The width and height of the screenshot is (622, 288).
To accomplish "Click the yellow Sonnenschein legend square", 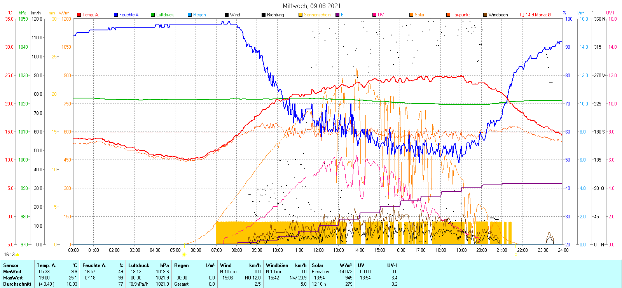I will pos(301,15).
